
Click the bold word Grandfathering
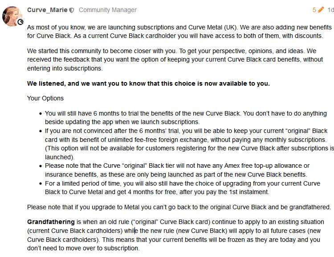(51, 222)
